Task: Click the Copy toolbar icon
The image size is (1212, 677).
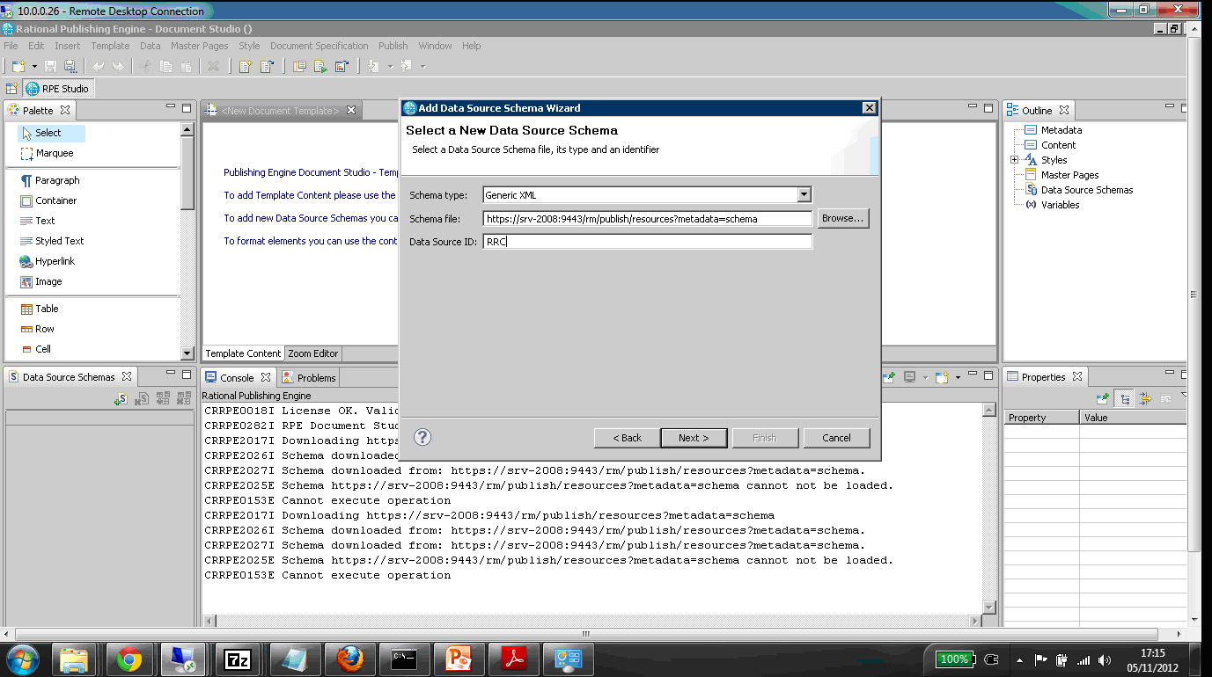Action: click(165, 66)
